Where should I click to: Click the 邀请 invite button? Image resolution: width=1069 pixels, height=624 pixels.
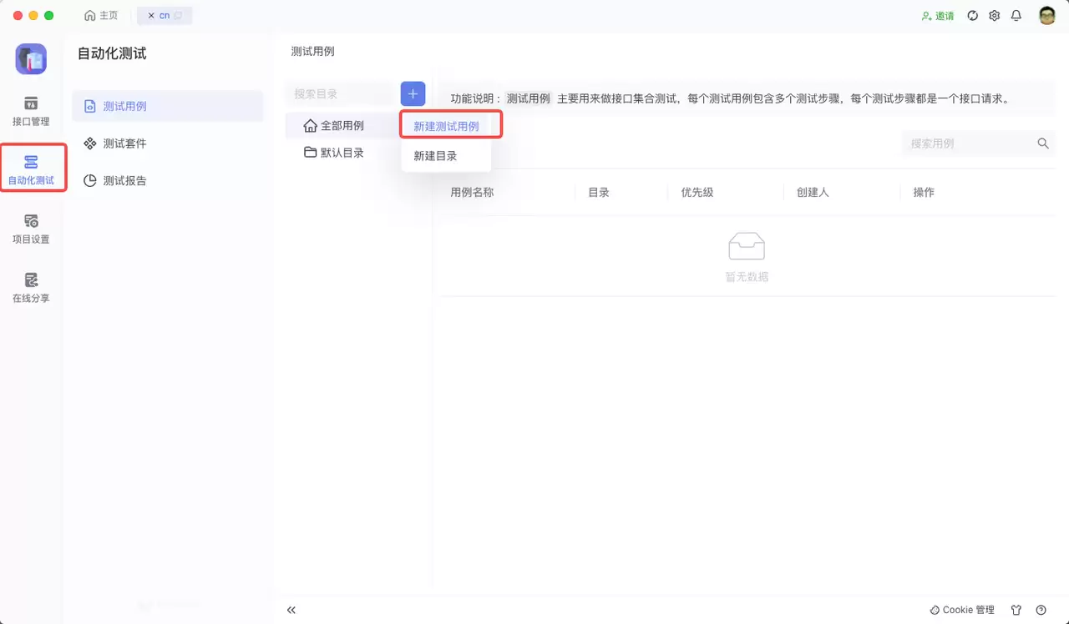point(938,16)
